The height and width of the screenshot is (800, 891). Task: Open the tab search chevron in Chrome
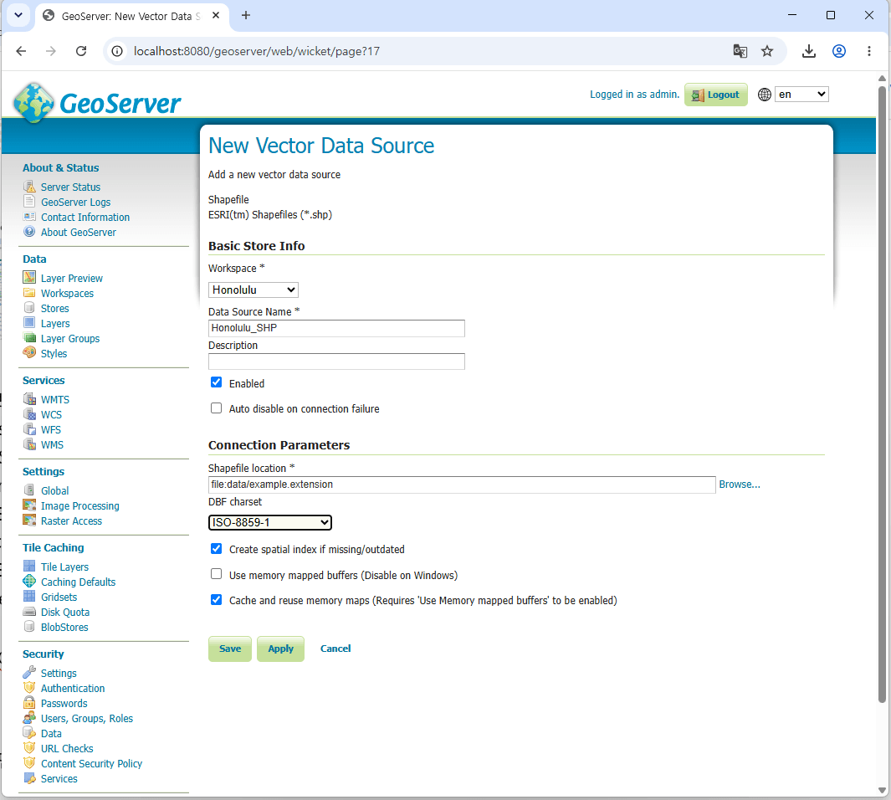point(18,15)
